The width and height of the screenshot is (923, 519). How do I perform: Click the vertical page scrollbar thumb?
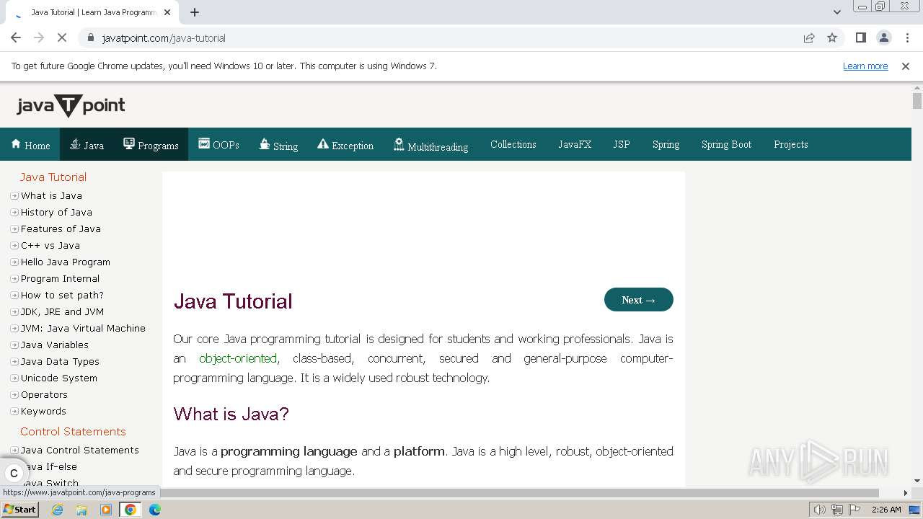[917, 101]
